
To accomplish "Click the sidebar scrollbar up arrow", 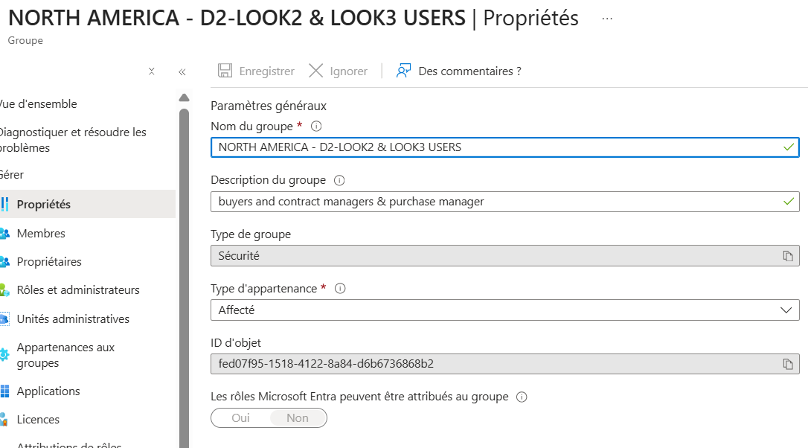I will point(184,97).
